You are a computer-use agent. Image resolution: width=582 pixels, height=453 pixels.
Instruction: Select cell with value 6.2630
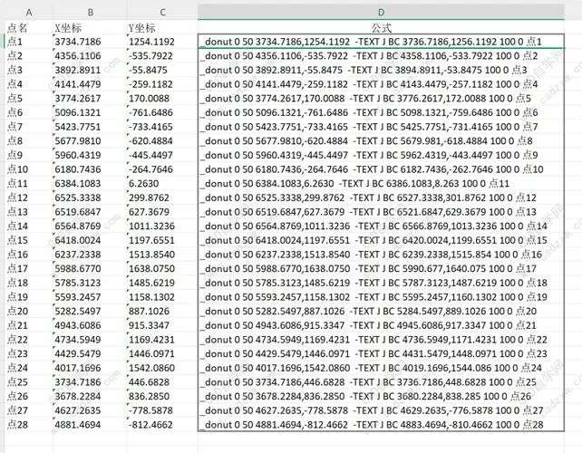(162, 183)
